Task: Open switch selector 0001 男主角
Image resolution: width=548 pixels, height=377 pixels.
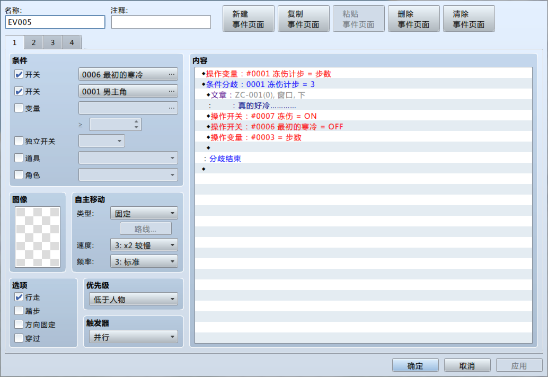Action: click(128, 91)
